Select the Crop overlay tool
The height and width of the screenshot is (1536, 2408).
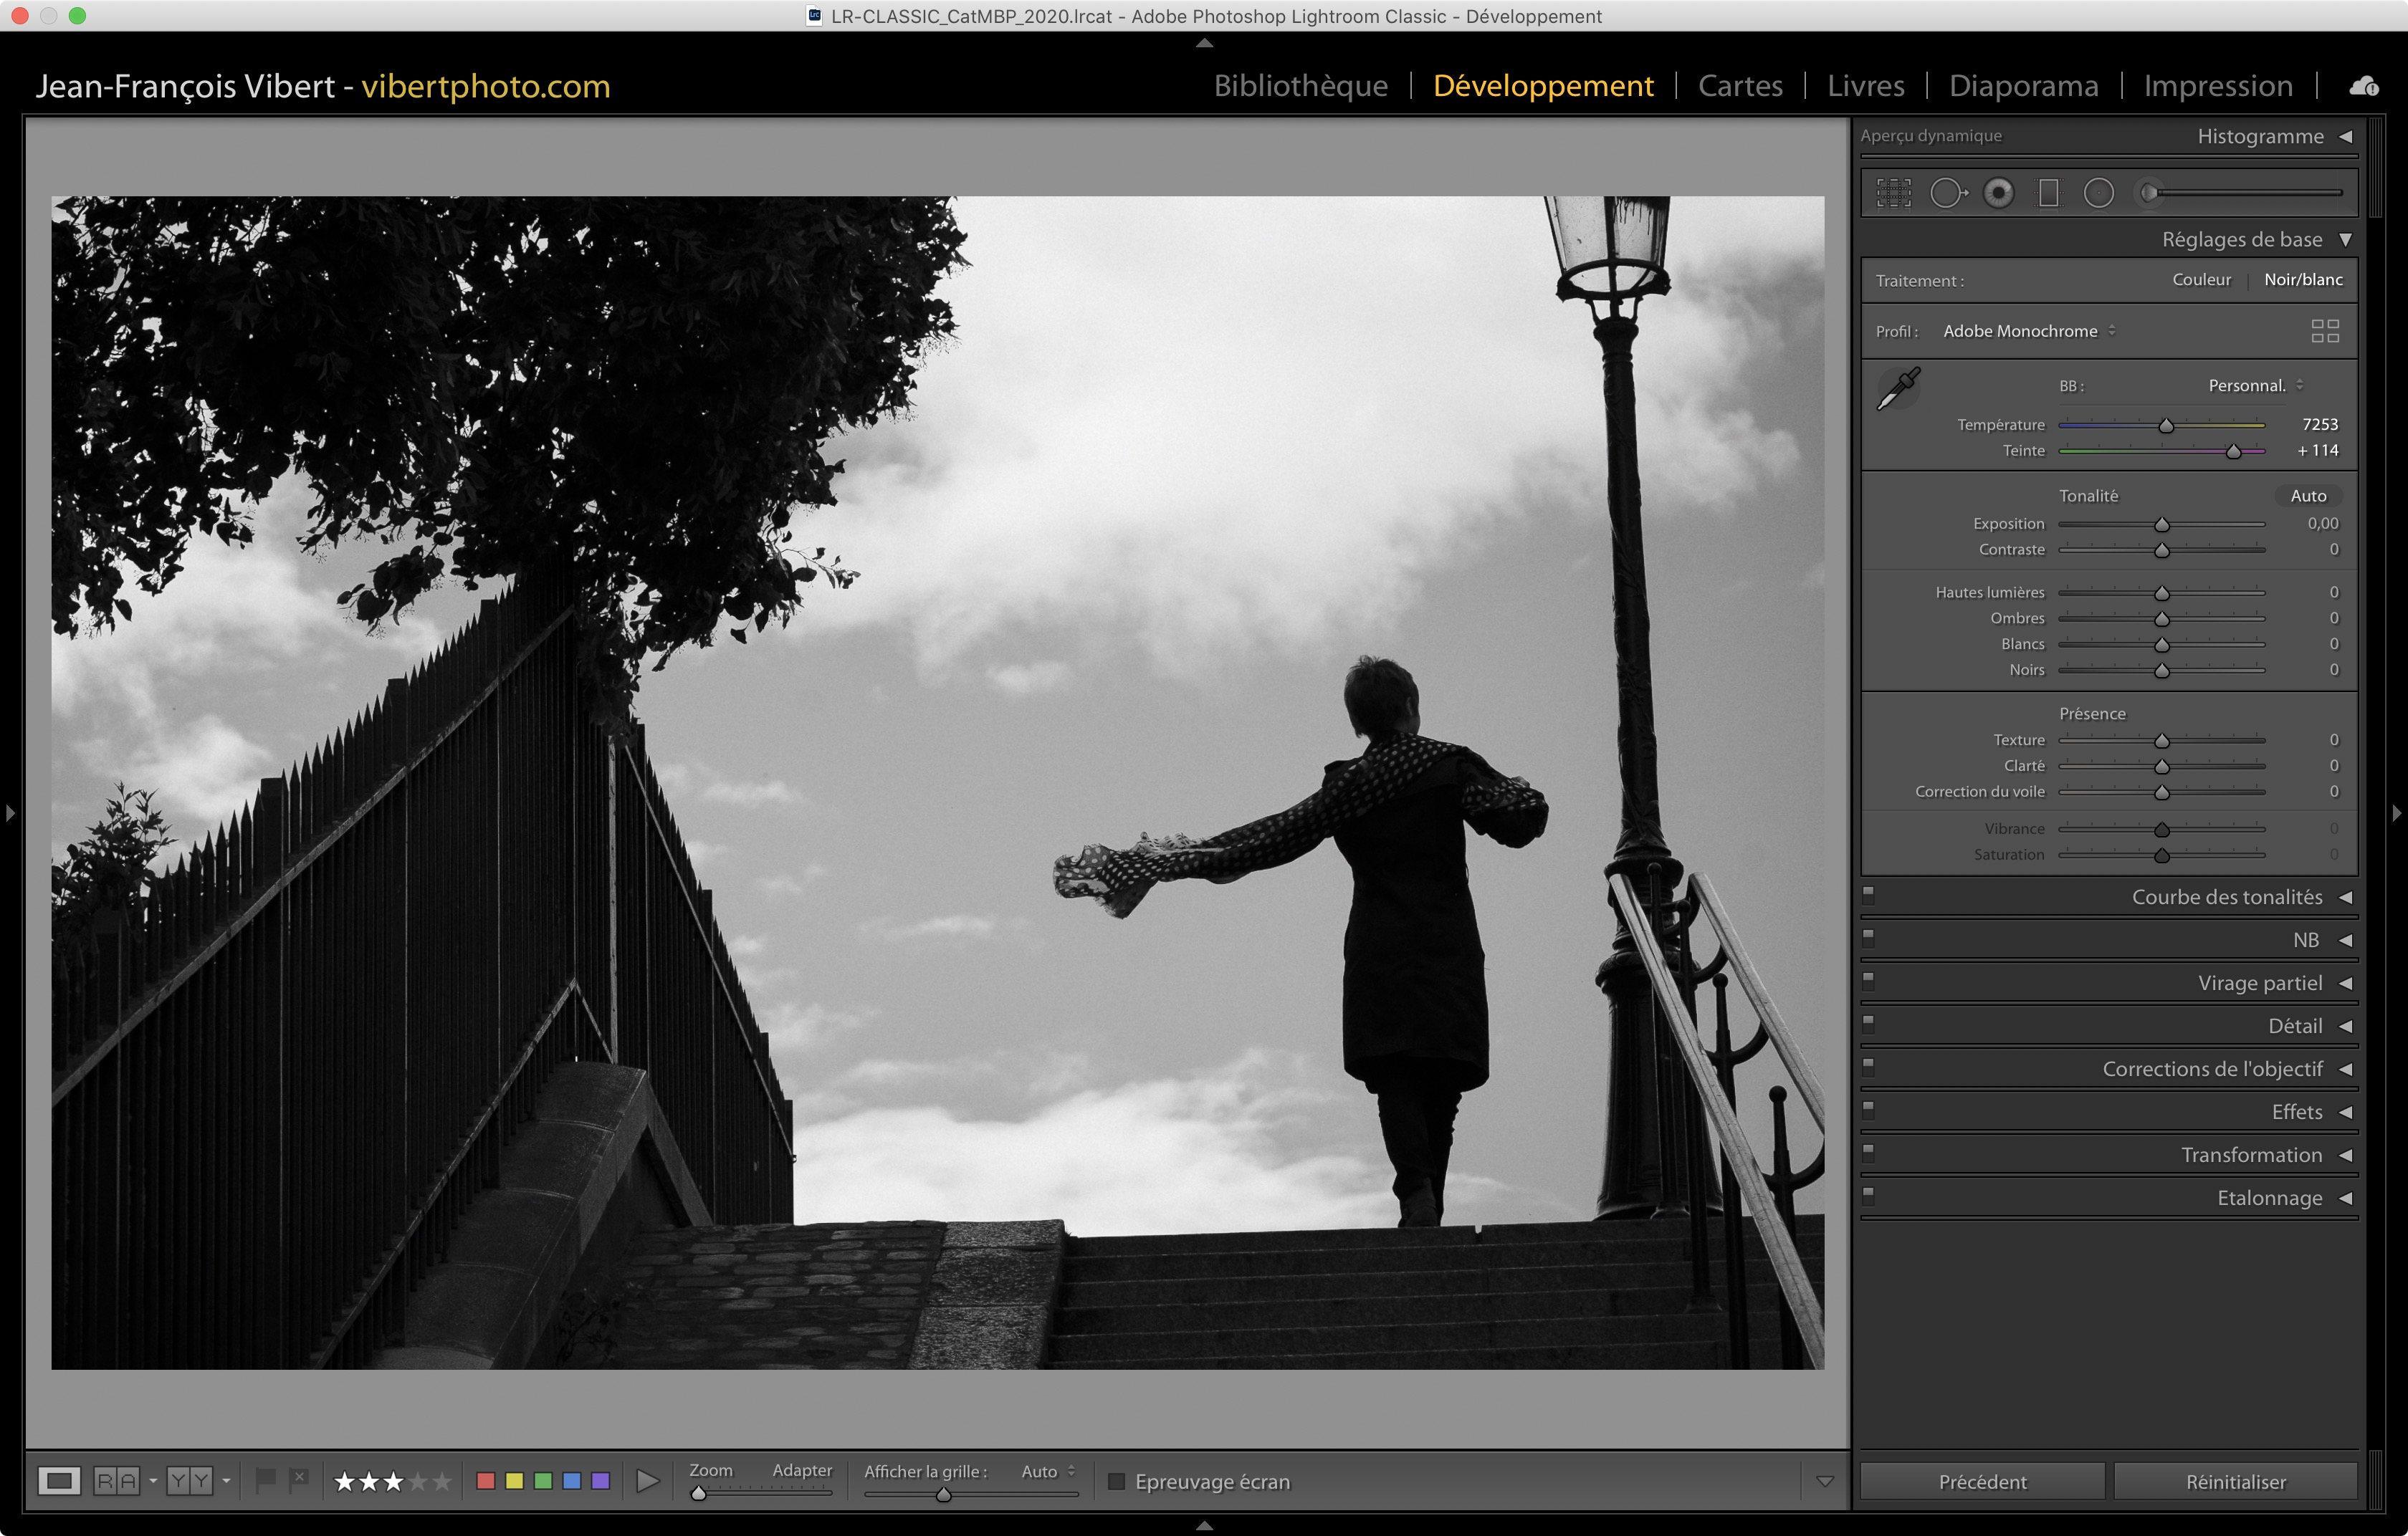1893,193
